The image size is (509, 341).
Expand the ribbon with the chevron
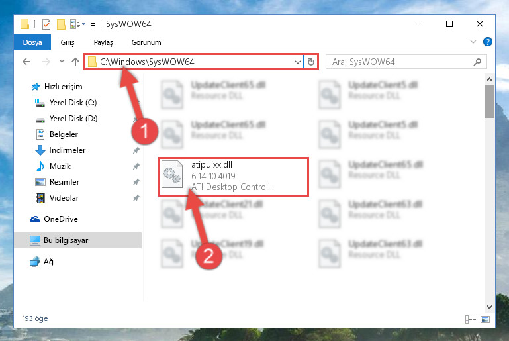(x=473, y=42)
